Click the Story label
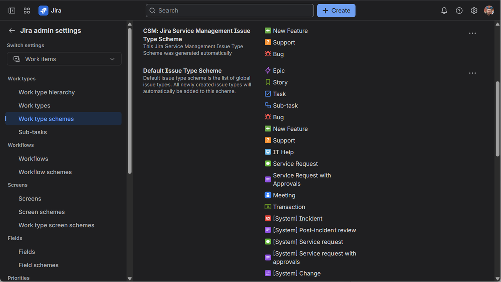This screenshot has height=282, width=501. pos(280,82)
